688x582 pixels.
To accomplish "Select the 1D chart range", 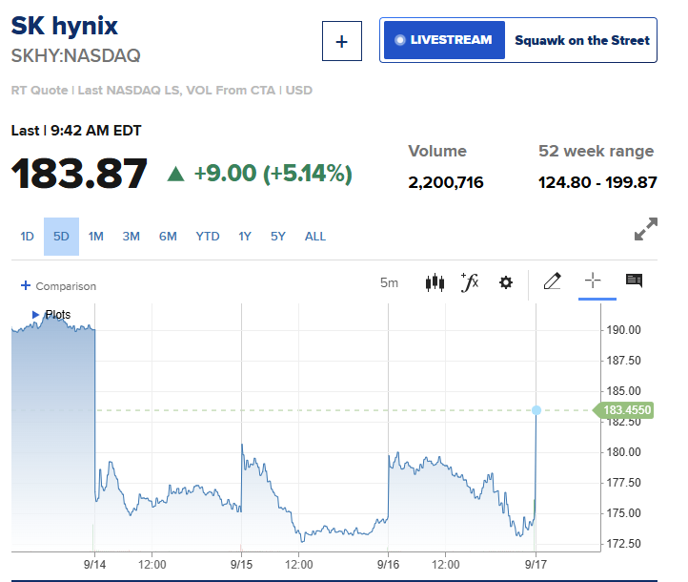I will pos(27,237).
